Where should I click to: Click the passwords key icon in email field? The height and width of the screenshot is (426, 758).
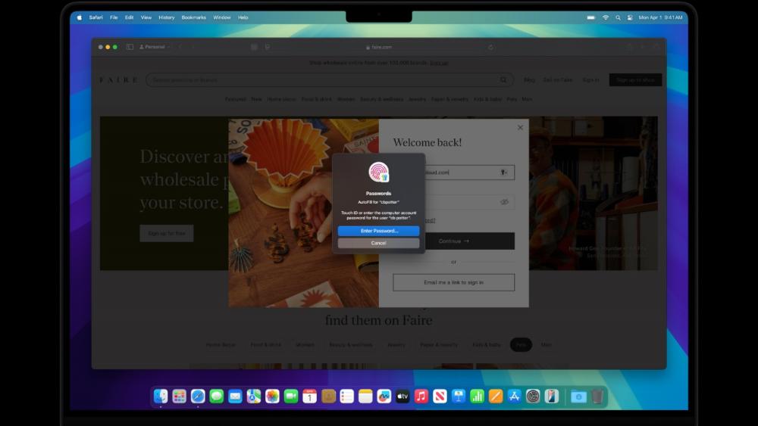point(504,173)
